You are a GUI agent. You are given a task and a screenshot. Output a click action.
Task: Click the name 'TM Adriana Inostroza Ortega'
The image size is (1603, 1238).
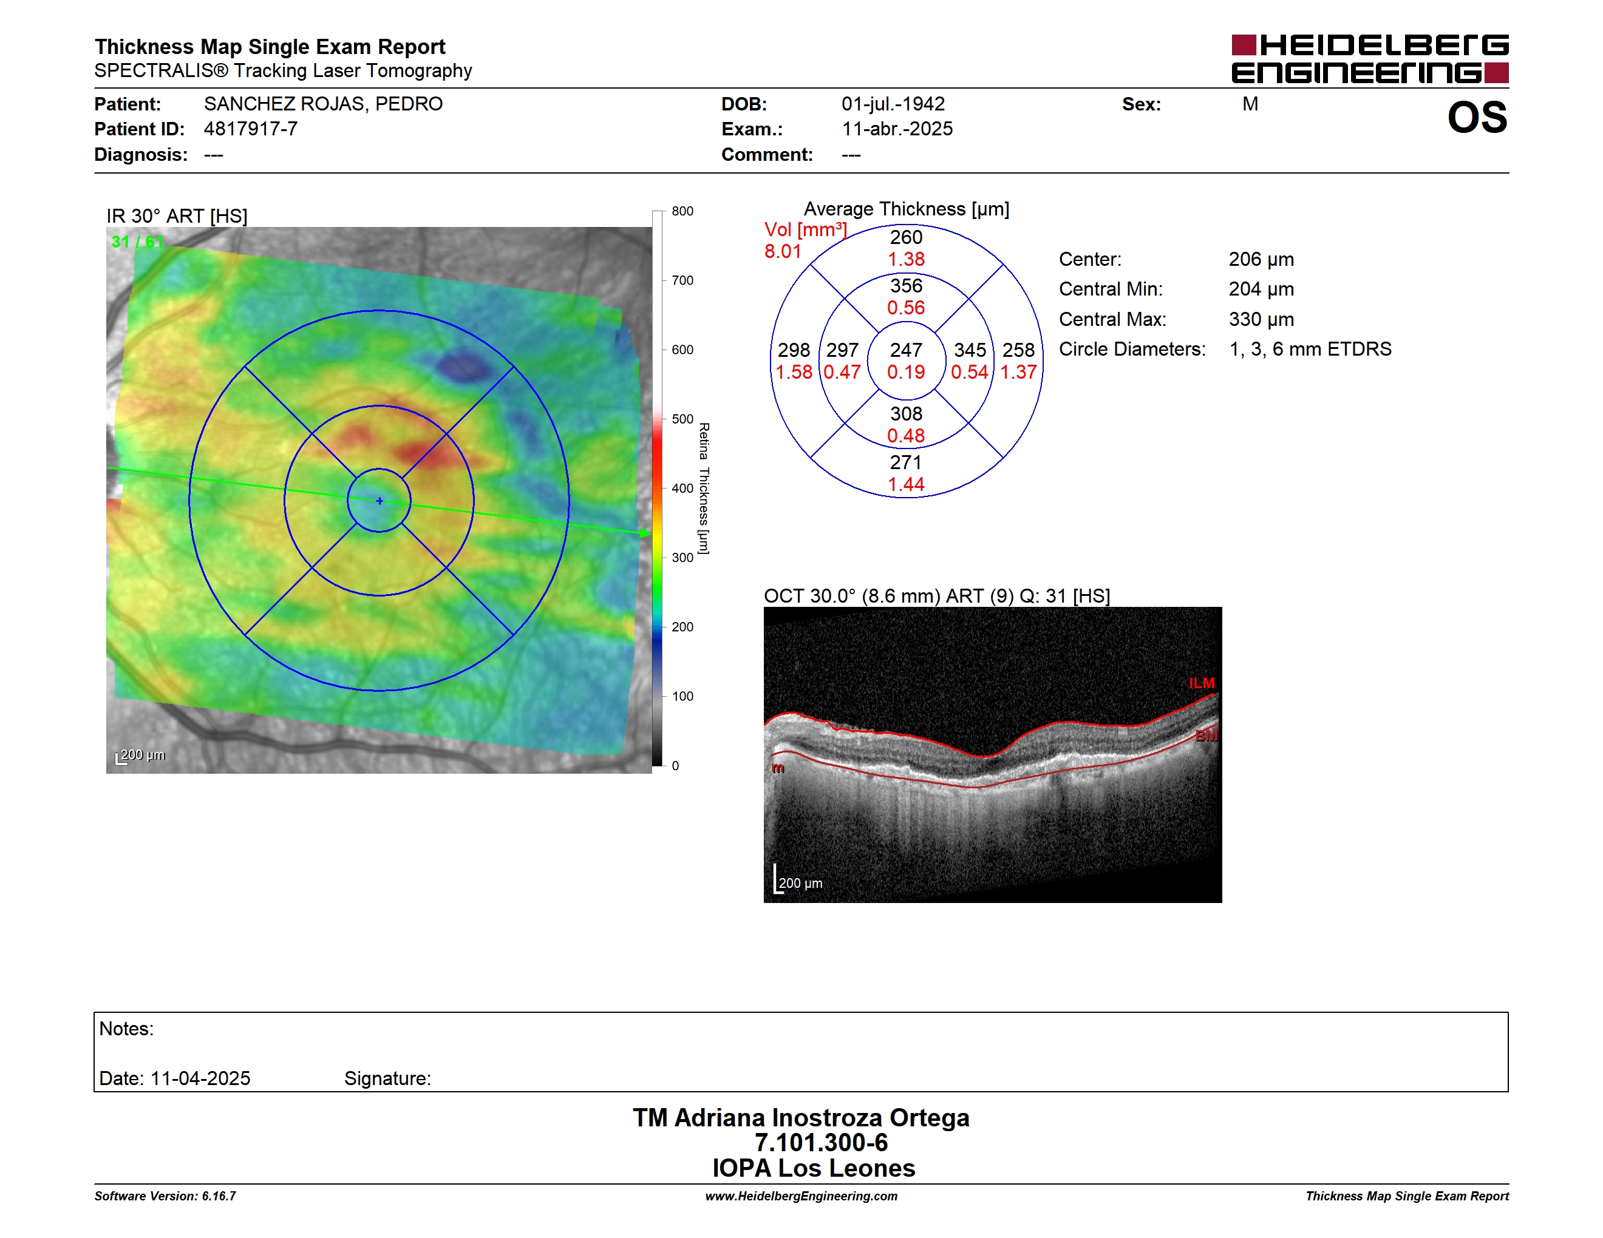click(801, 1117)
